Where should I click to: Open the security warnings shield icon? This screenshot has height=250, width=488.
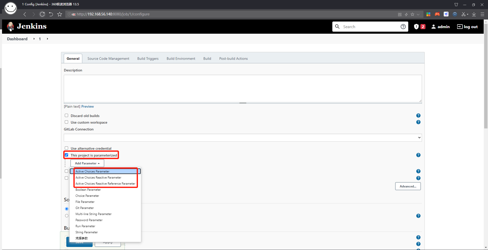416,27
